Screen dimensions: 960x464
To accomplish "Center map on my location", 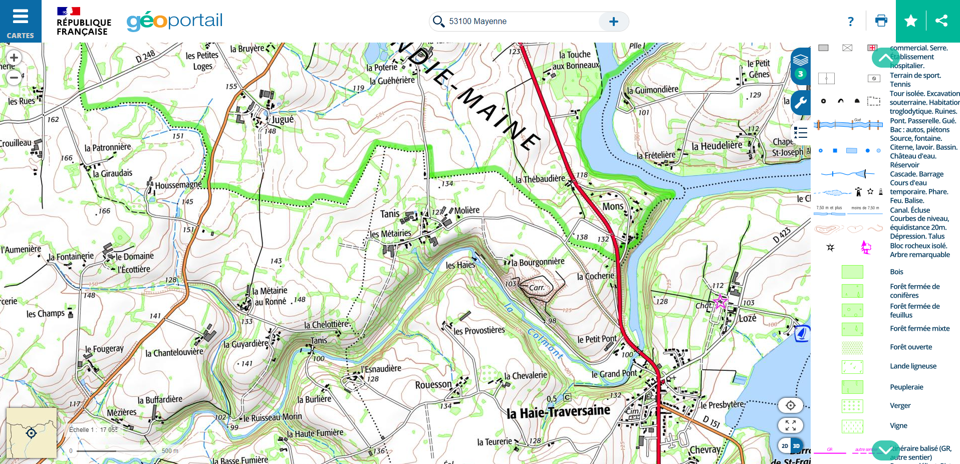I will pyautogui.click(x=791, y=405).
